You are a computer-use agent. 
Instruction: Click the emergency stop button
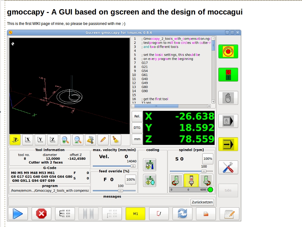pyautogui.click(x=228, y=51)
